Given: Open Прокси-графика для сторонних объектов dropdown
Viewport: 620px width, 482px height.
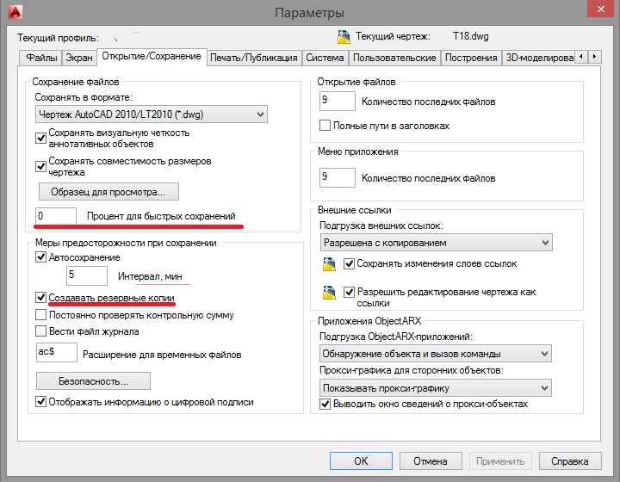Looking at the screenshot, I should click(x=436, y=388).
